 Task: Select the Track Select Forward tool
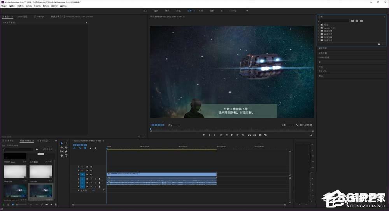click(x=66, y=143)
